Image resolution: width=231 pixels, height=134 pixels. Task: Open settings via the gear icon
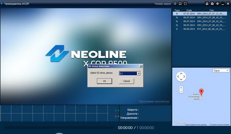(217, 4)
